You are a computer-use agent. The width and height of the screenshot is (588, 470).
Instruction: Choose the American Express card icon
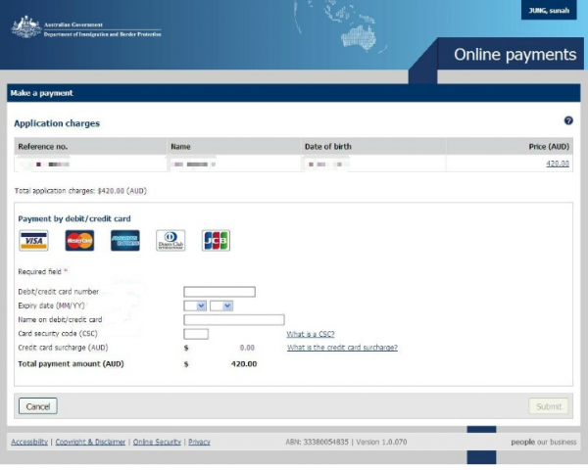coord(124,241)
